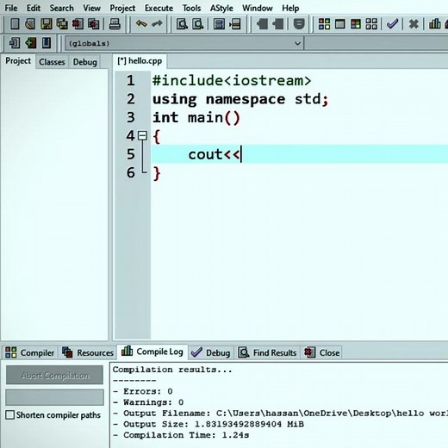The width and height of the screenshot is (448, 448).
Task: Open Find with the first magnifier icon
Action: (x=182, y=24)
